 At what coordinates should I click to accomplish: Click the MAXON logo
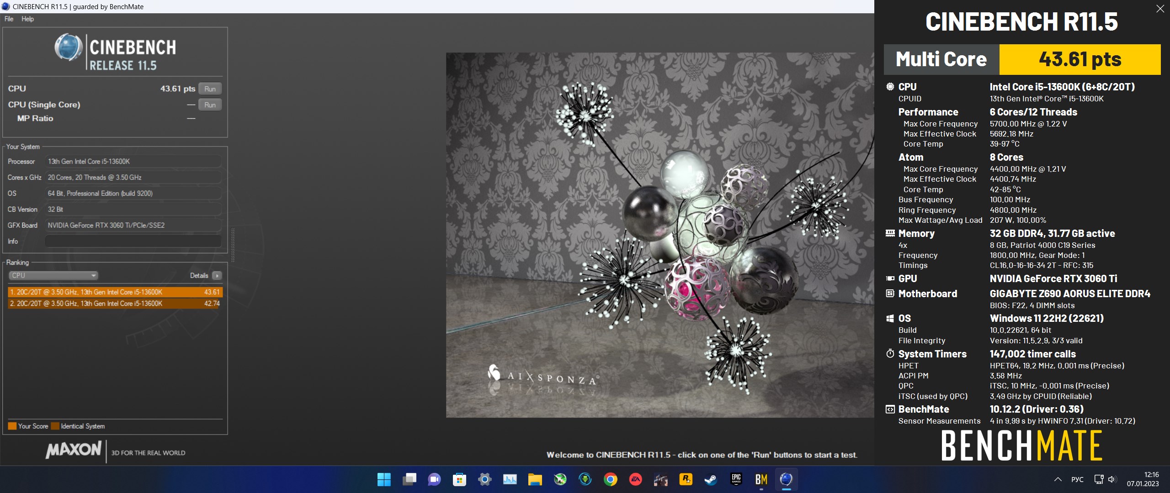coord(73,450)
